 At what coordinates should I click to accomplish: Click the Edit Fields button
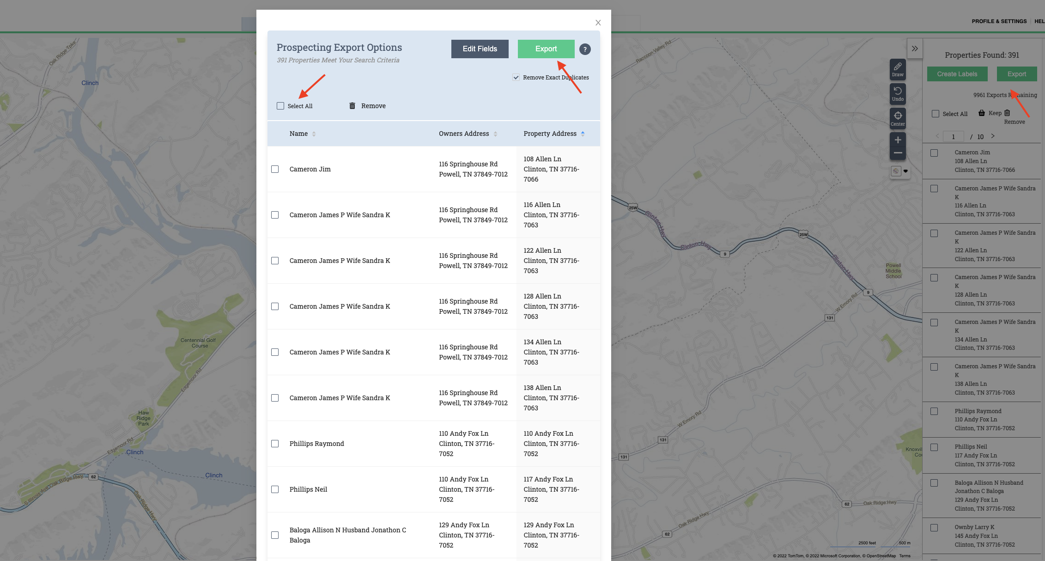tap(480, 49)
